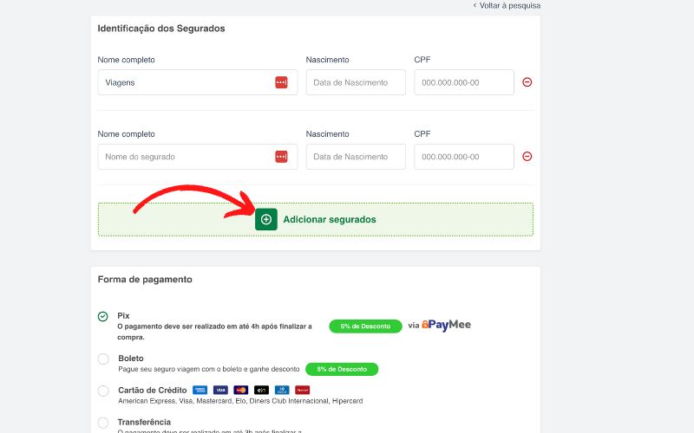
Task: Click the American Express card logo
Action: pyautogui.click(x=200, y=391)
